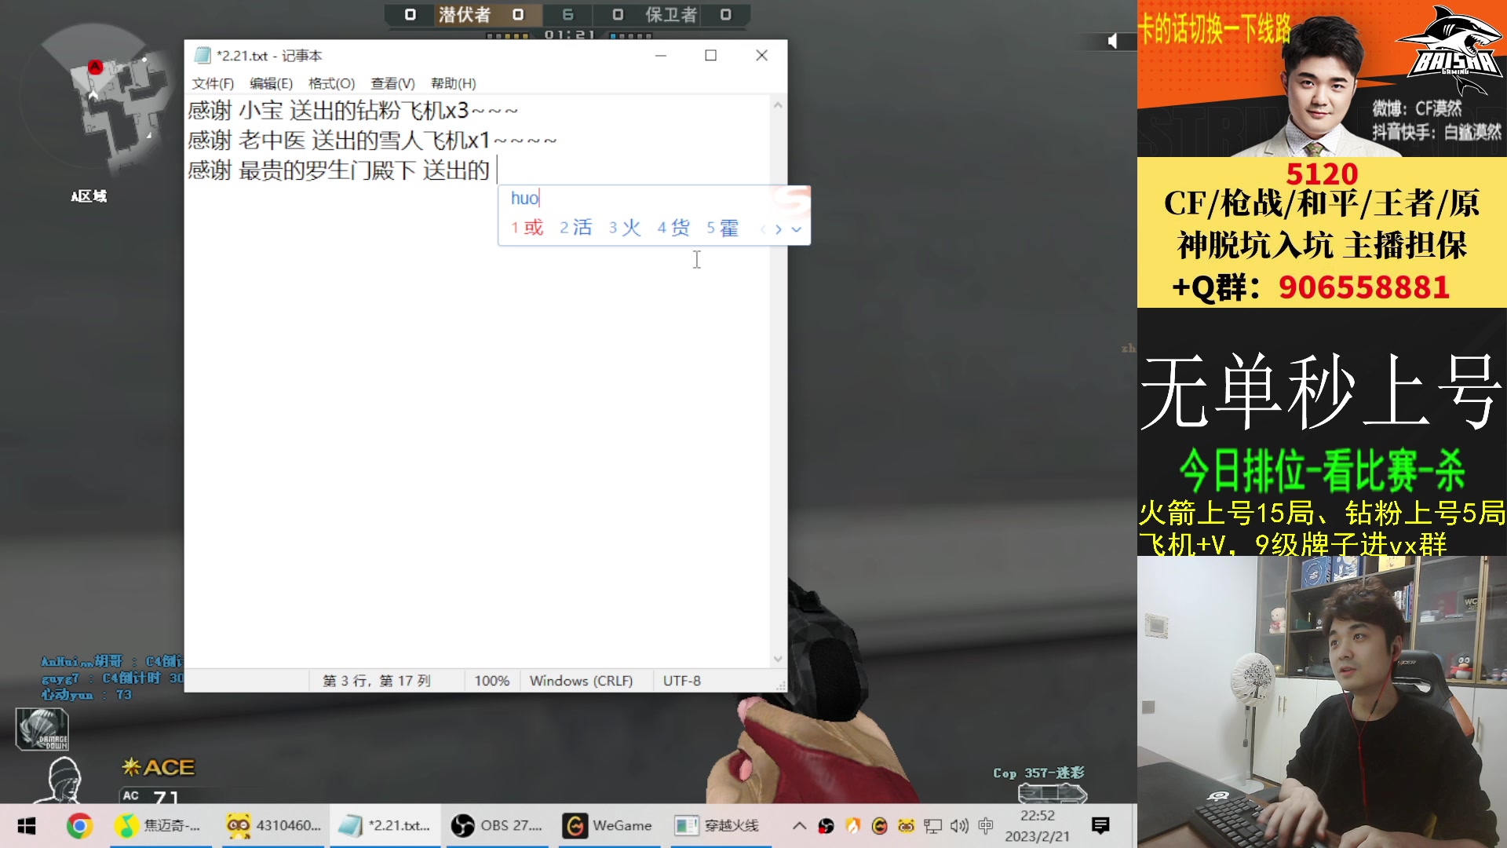Viewport: 1507px width, 848px height.
Task: Select IME candidate 2 活
Action: 576,228
